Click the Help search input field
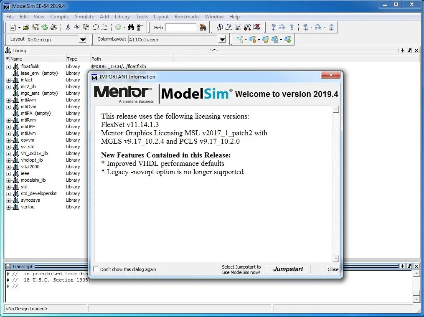The height and width of the screenshot is (317, 424). pyautogui.click(x=180, y=27)
